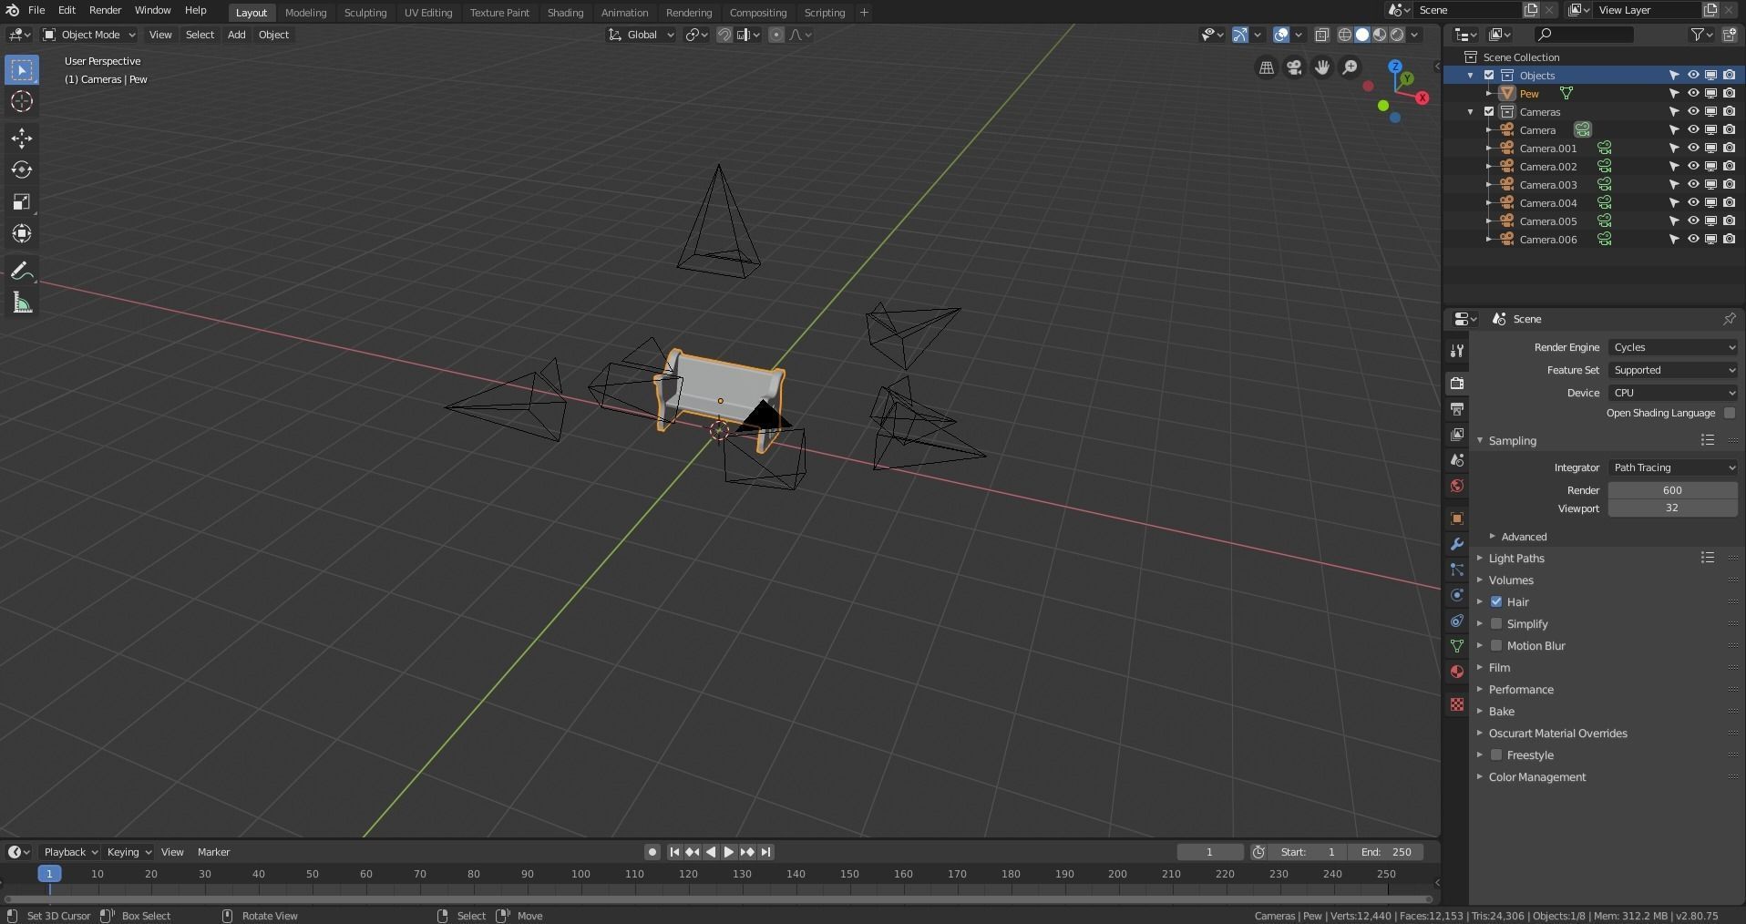1746x924 pixels.
Task: Choose the Select Box tool
Action: [x=22, y=70]
